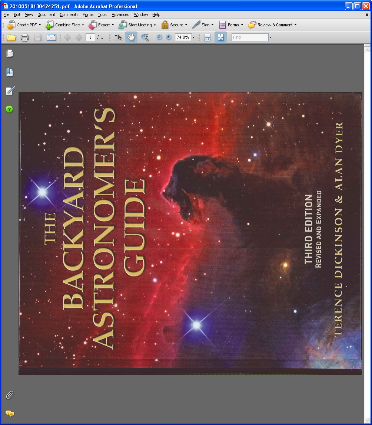372x425 pixels.
Task: Open the Forms menu in menu bar
Action: point(88,14)
